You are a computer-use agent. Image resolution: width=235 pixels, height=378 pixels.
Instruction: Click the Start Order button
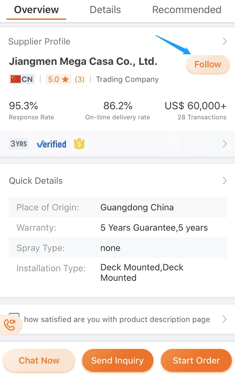coord(196,361)
